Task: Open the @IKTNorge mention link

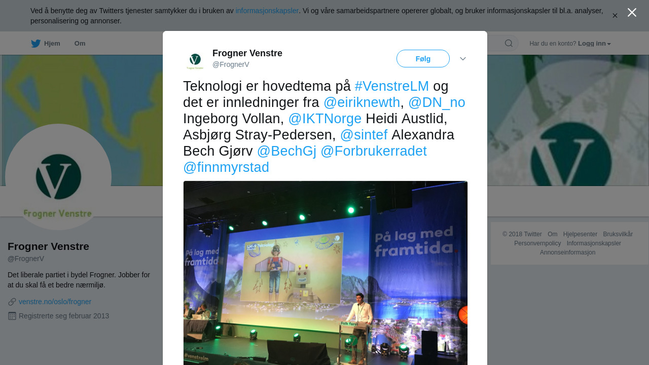Action: click(325, 119)
